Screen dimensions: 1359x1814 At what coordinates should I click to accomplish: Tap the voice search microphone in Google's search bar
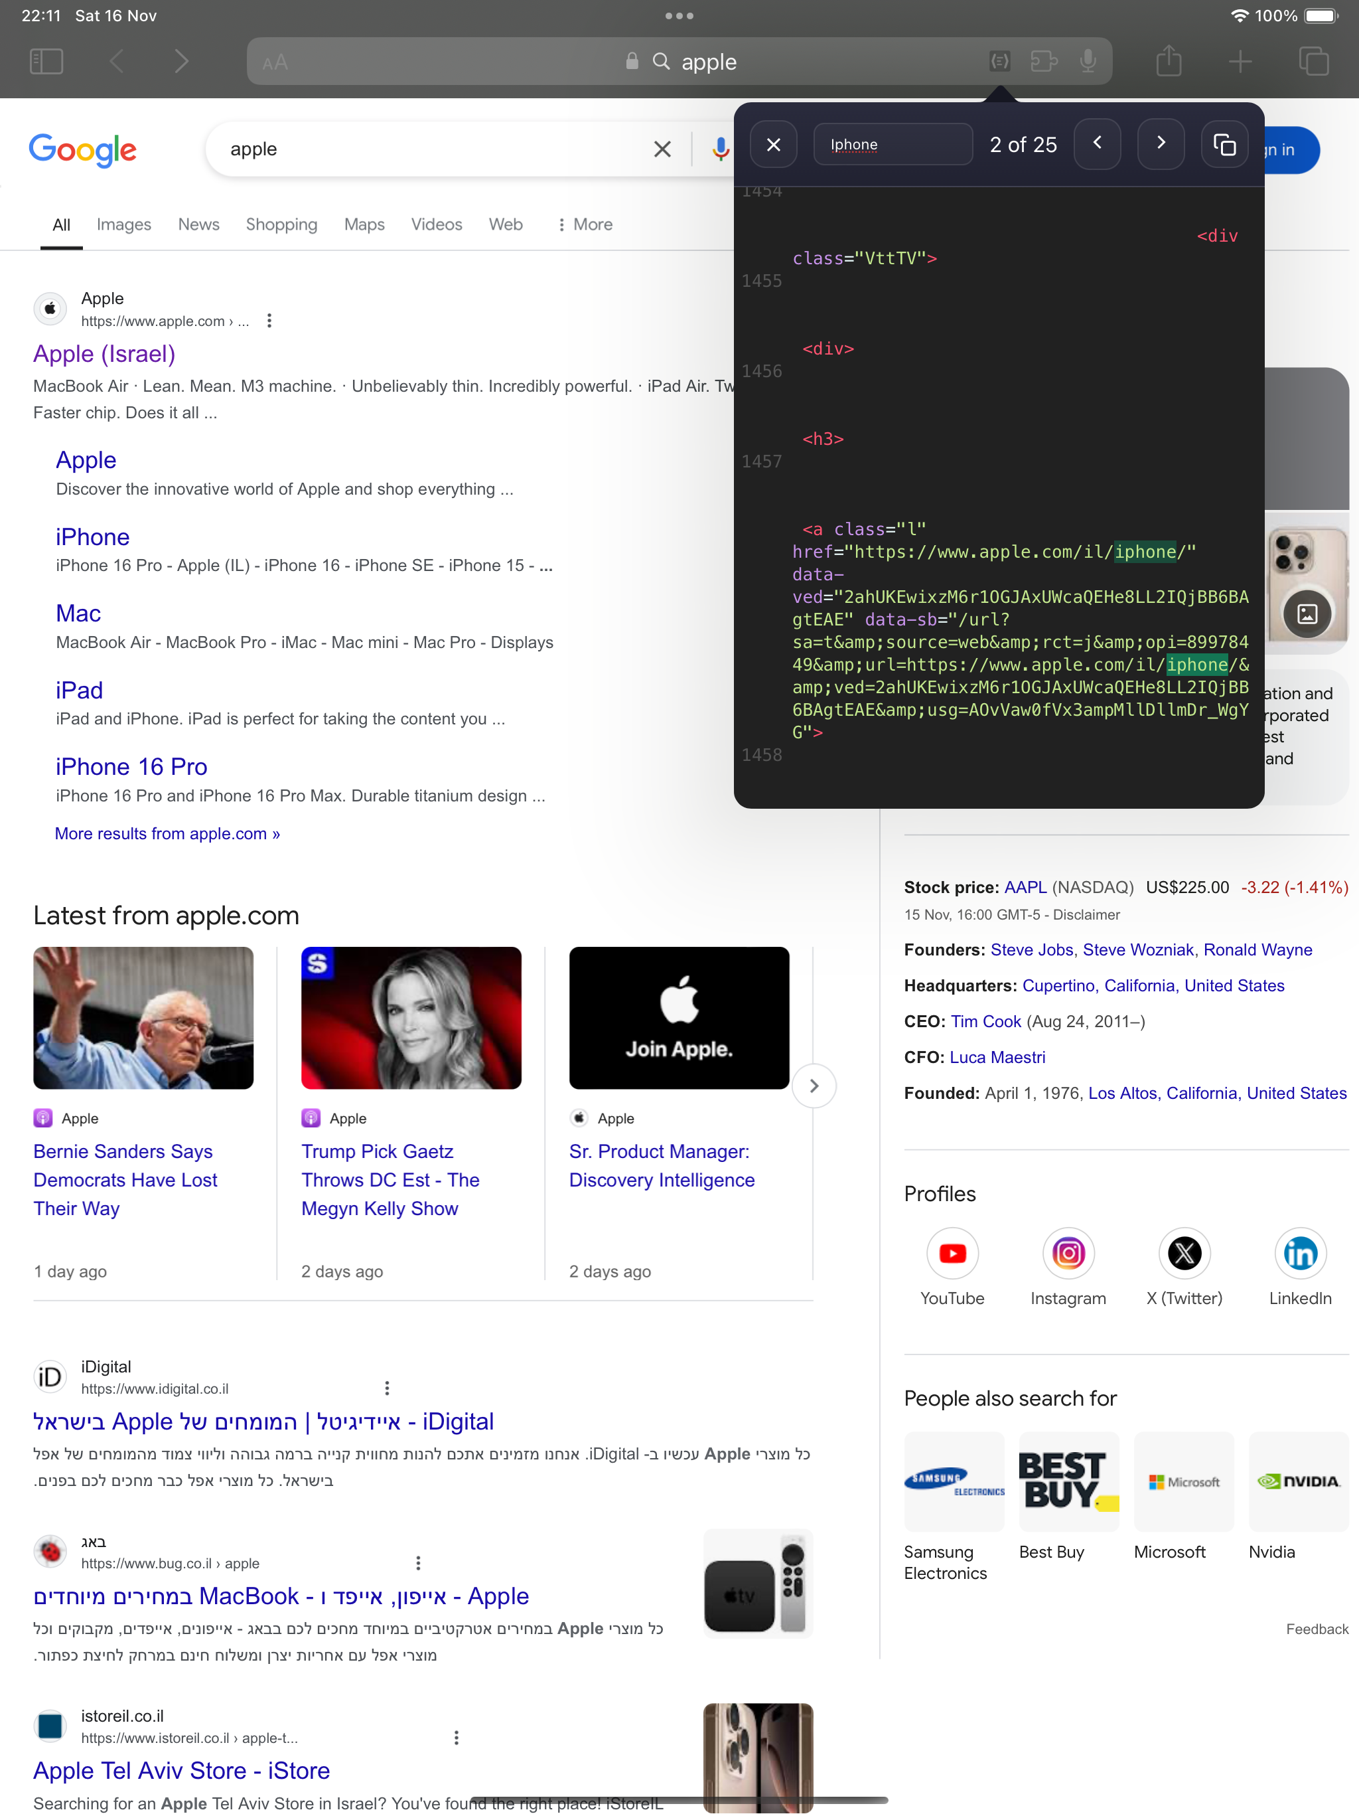pos(720,149)
